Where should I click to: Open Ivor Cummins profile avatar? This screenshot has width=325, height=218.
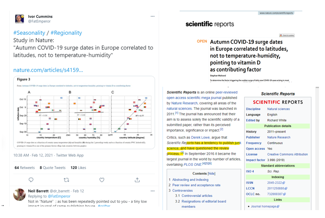tap(19, 18)
